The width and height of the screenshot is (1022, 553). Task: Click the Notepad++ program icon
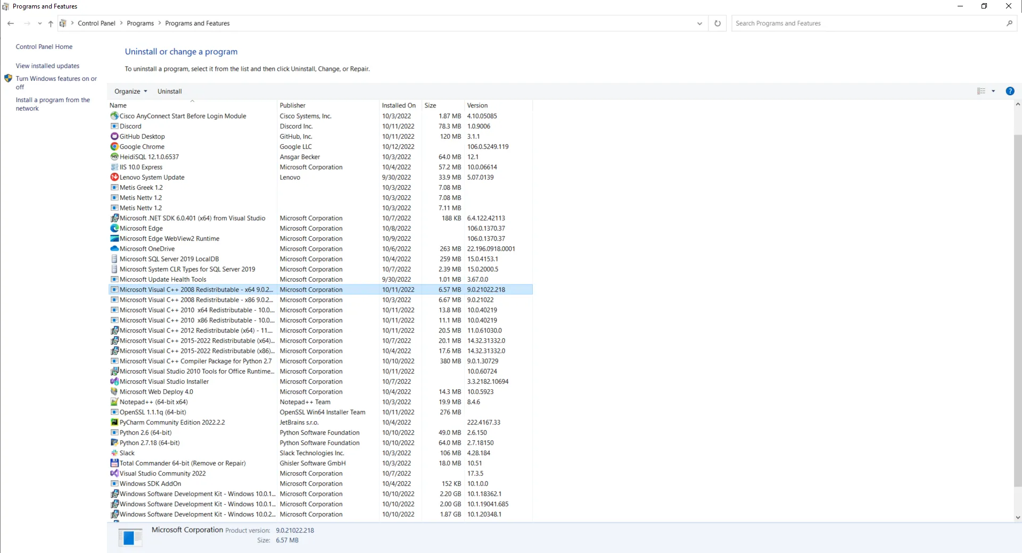click(x=114, y=402)
